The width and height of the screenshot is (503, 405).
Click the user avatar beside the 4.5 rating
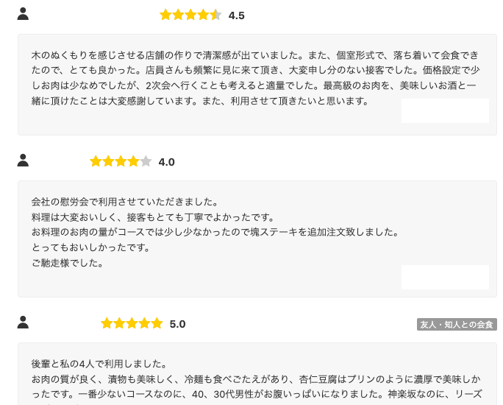point(23,14)
